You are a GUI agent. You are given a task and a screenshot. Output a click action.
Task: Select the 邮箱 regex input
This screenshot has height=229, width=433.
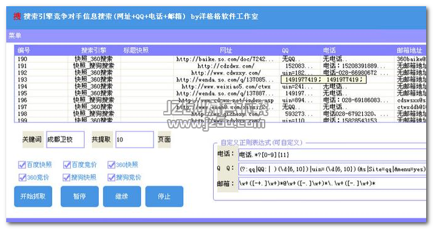(x=332, y=184)
